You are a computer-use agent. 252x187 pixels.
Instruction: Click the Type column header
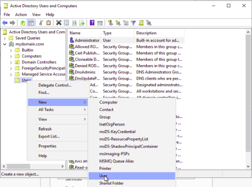click(x=118, y=33)
